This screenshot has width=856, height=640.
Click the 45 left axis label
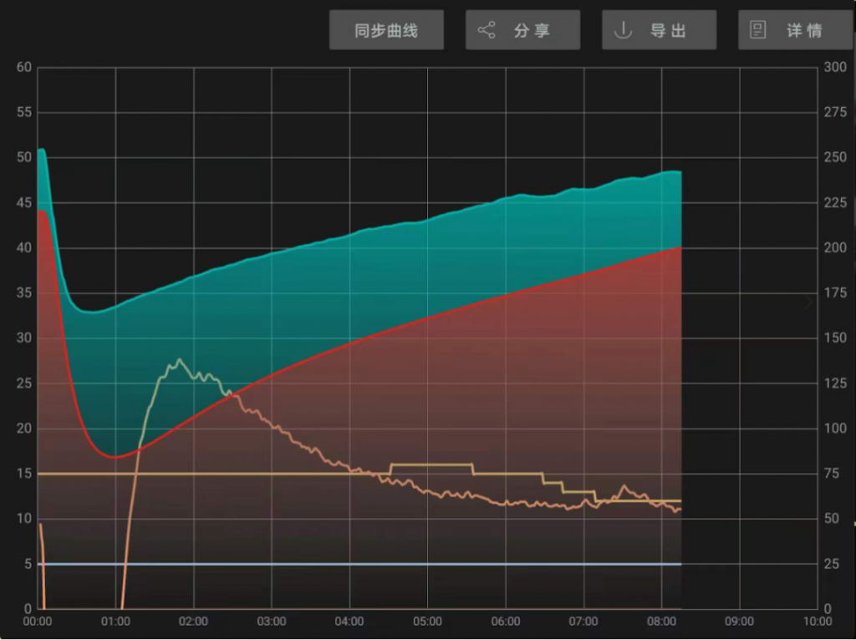(24, 202)
